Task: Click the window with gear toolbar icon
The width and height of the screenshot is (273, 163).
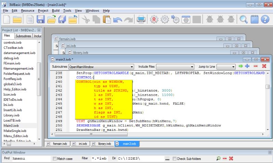Action: (x=186, y=19)
